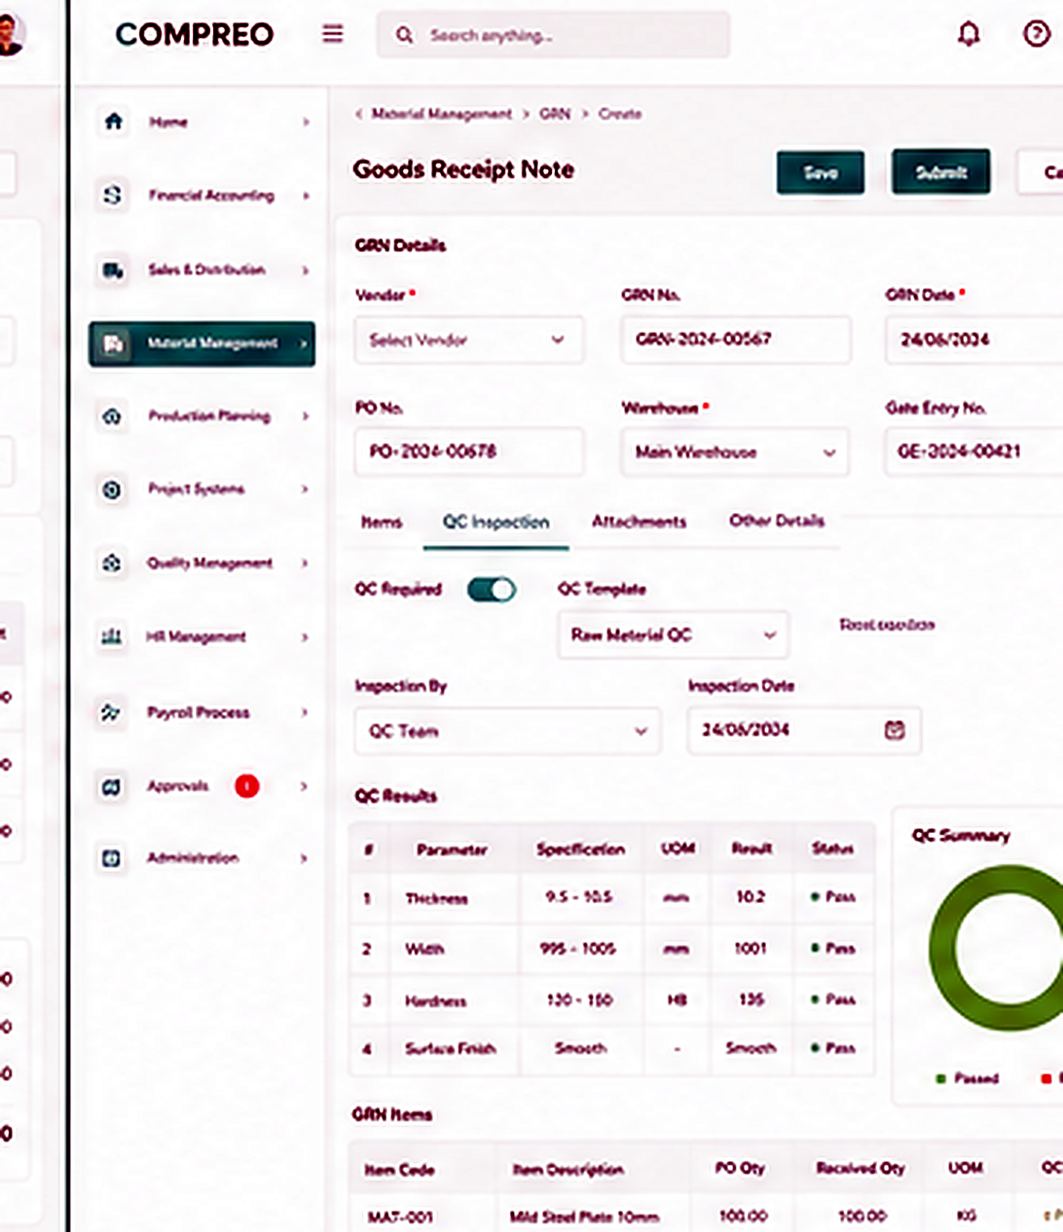This screenshot has width=1063, height=1232.
Task: Click the GRN No. input field
Action: point(736,340)
